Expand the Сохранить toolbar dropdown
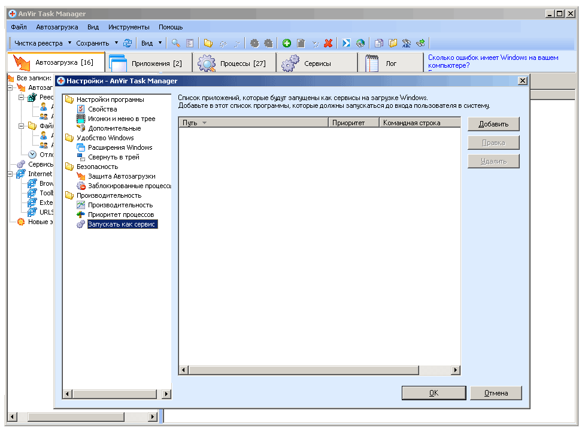 (x=116, y=43)
